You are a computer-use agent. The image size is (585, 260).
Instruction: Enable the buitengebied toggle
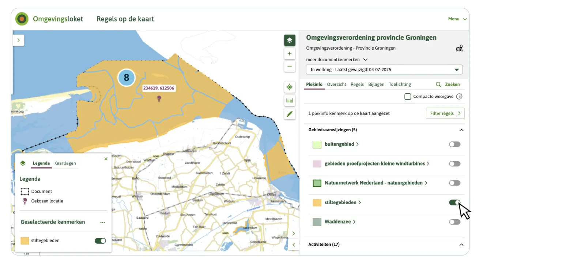[x=455, y=144]
